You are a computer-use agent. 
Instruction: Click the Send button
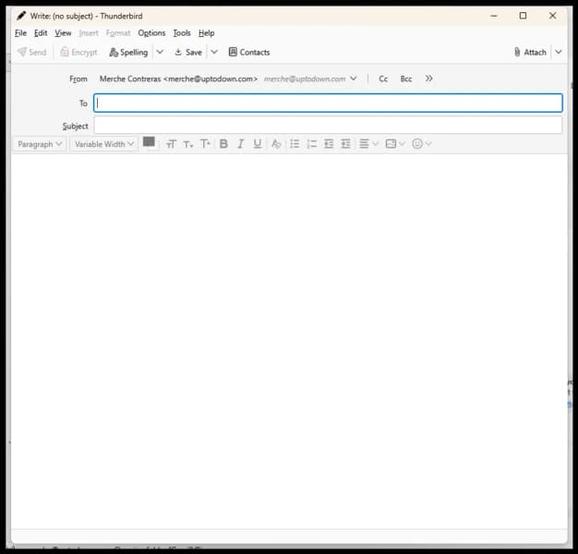pyautogui.click(x=31, y=53)
